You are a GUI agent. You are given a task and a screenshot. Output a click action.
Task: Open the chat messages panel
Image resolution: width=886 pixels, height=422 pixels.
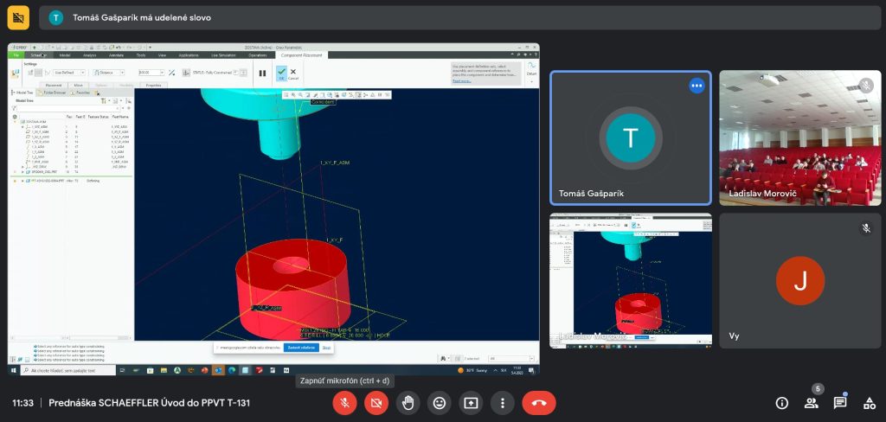pyautogui.click(x=840, y=403)
